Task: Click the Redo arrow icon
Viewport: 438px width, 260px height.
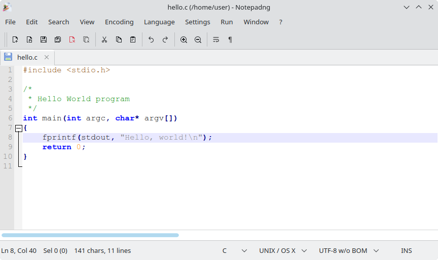Action: pyautogui.click(x=165, y=39)
